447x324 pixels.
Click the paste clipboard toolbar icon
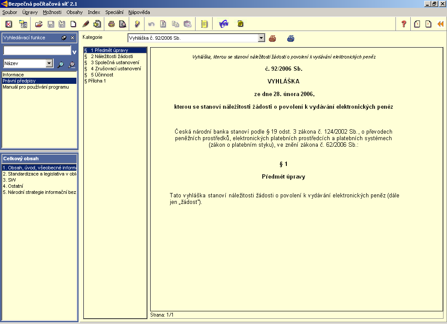coord(187,24)
